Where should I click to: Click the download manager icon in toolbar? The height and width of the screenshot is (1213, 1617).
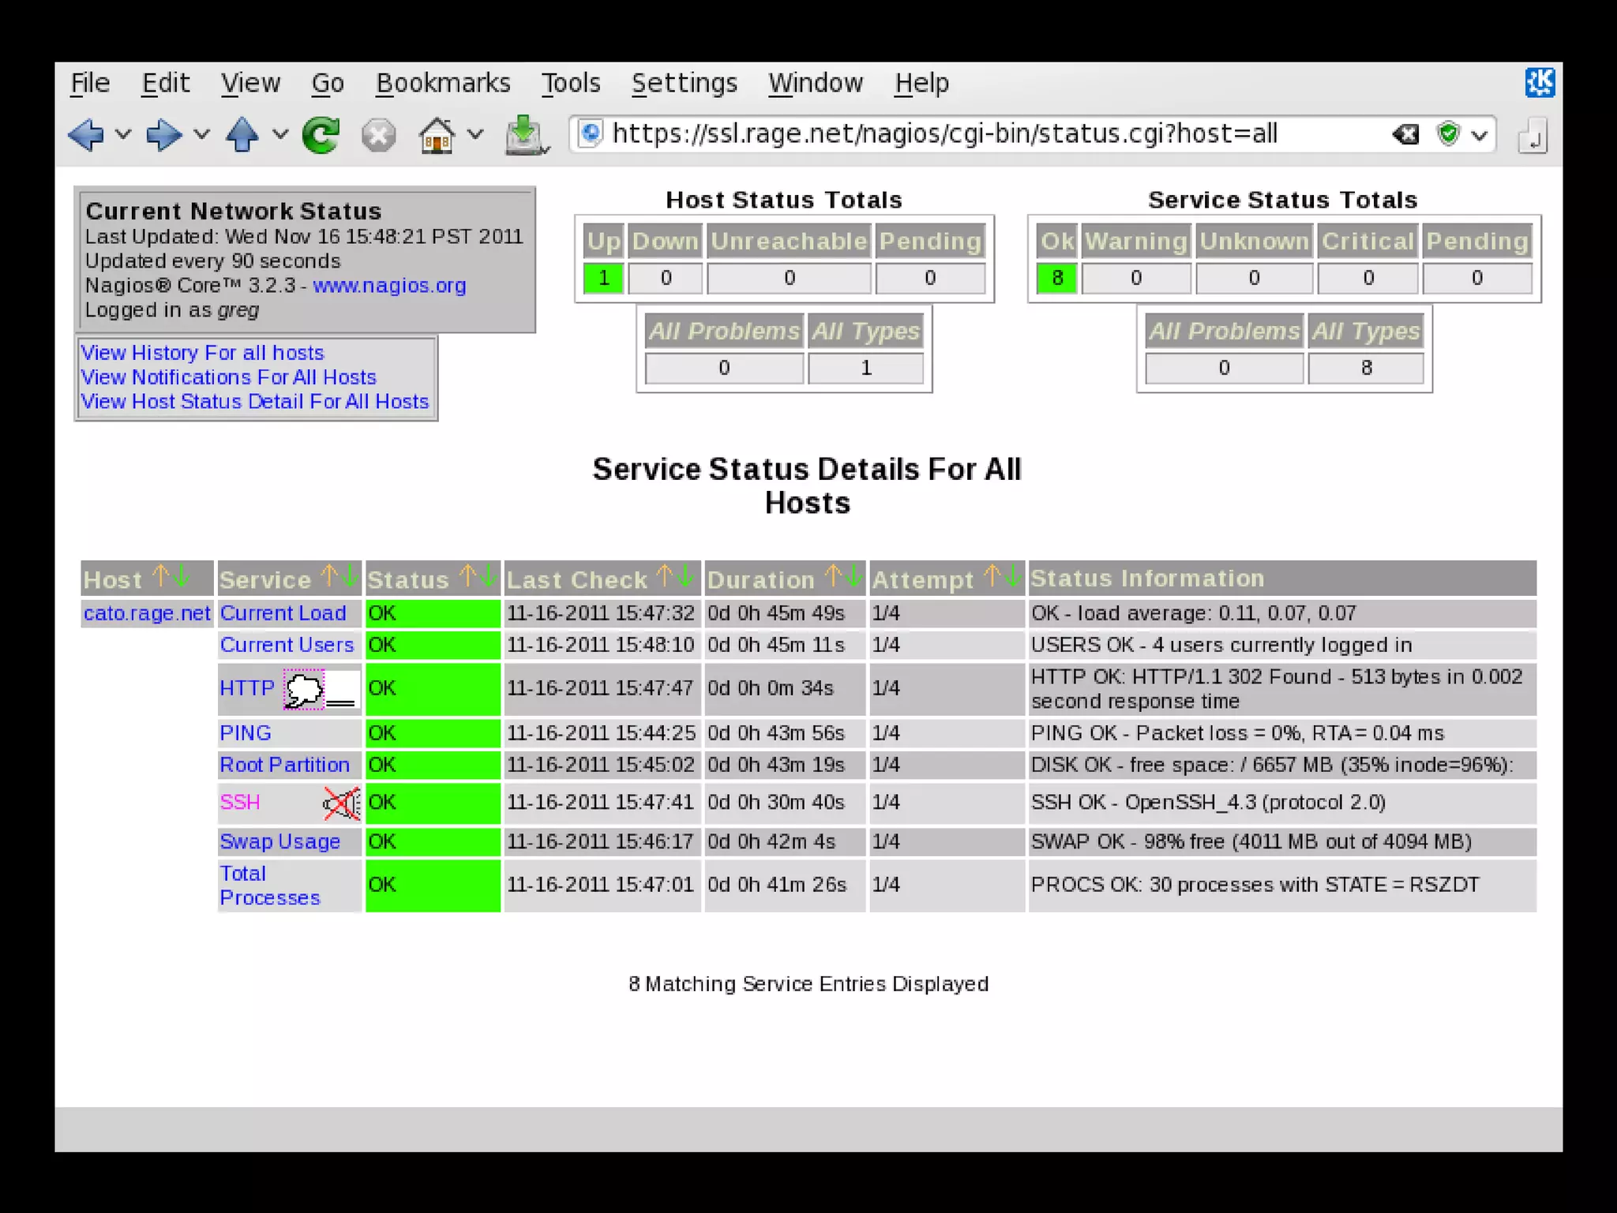(x=524, y=135)
